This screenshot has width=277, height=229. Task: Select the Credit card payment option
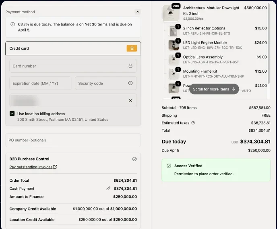click(x=73, y=48)
